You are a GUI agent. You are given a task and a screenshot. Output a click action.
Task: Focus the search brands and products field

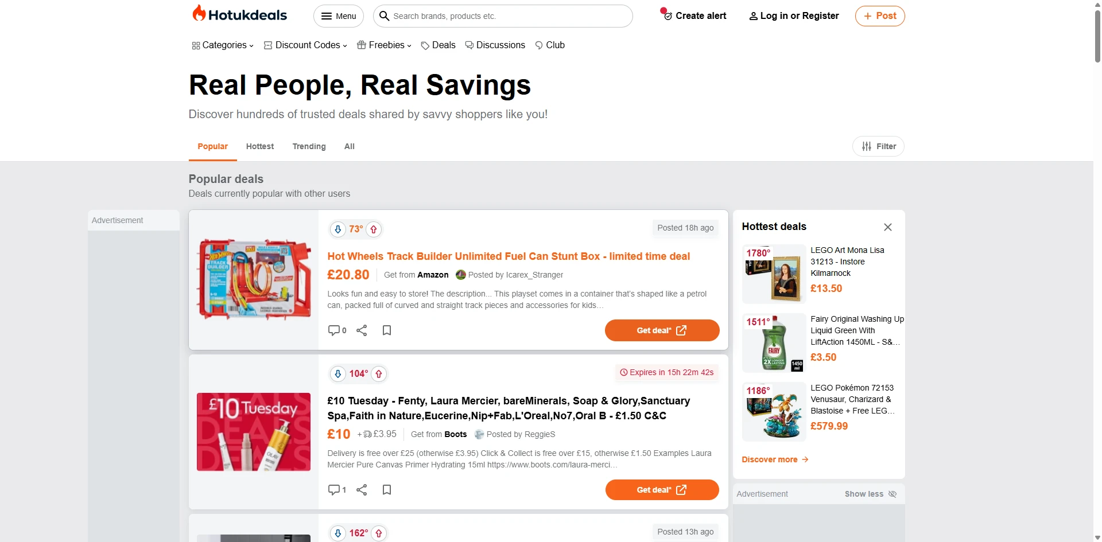503,16
